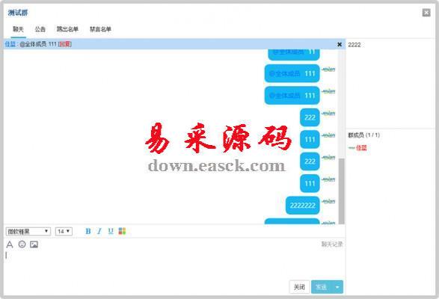Click the insert image icon

click(34, 244)
